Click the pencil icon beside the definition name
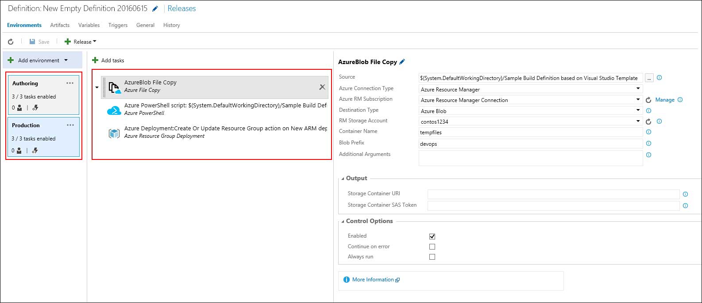Image resolution: width=702 pixels, height=303 pixels. (x=155, y=9)
